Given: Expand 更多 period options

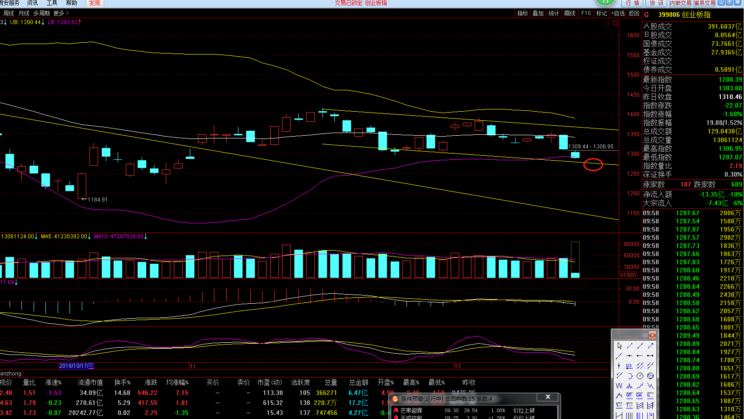Looking at the screenshot, I should [x=61, y=13].
